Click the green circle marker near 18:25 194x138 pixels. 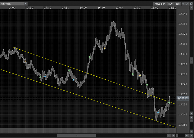(169, 102)
